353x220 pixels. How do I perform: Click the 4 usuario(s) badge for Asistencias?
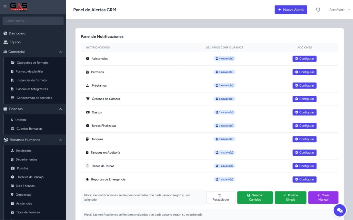(x=224, y=58)
